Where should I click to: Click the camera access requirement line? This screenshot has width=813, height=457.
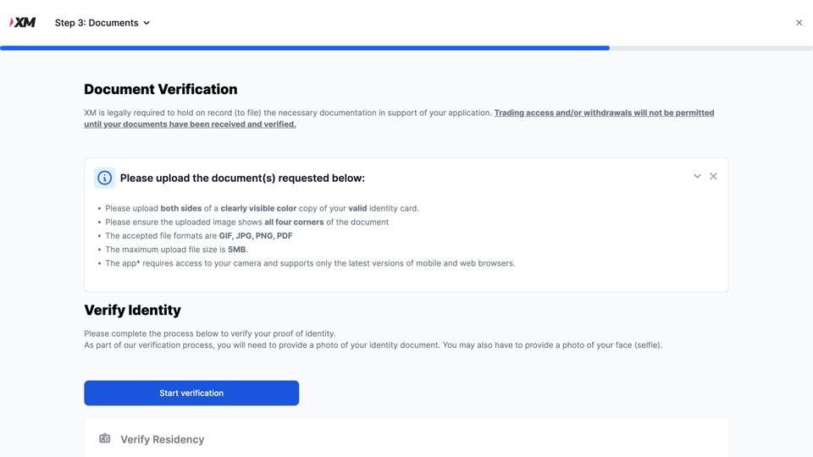tap(309, 263)
